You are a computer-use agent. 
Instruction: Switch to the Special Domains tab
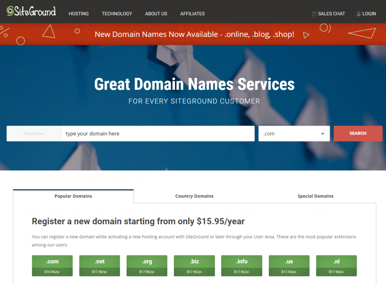point(316,196)
